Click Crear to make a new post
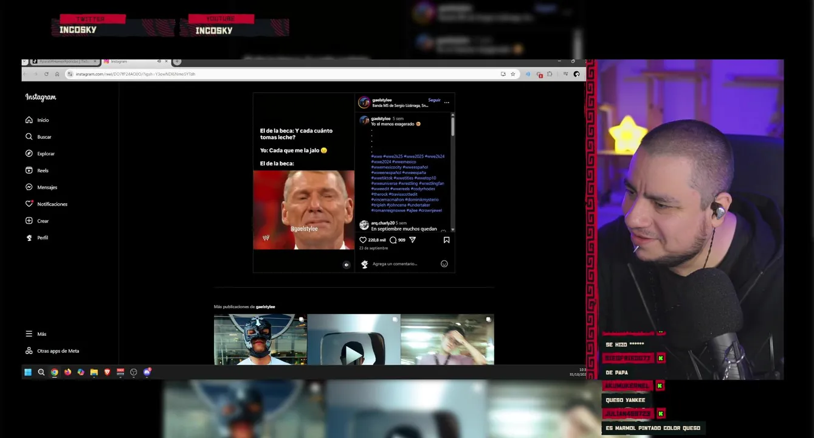 pos(37,221)
